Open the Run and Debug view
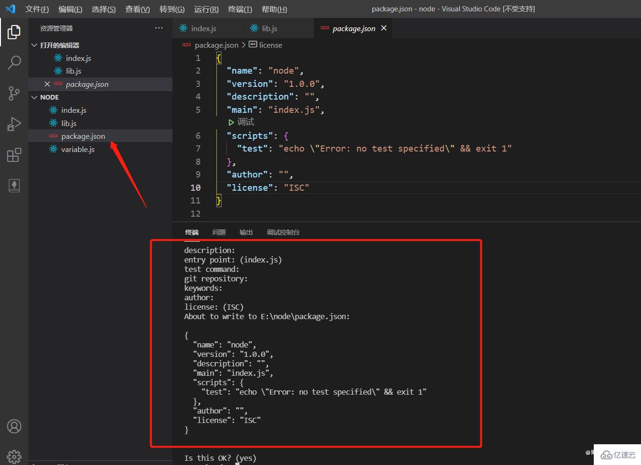Viewport: 641px width, 465px height. pyautogui.click(x=14, y=124)
